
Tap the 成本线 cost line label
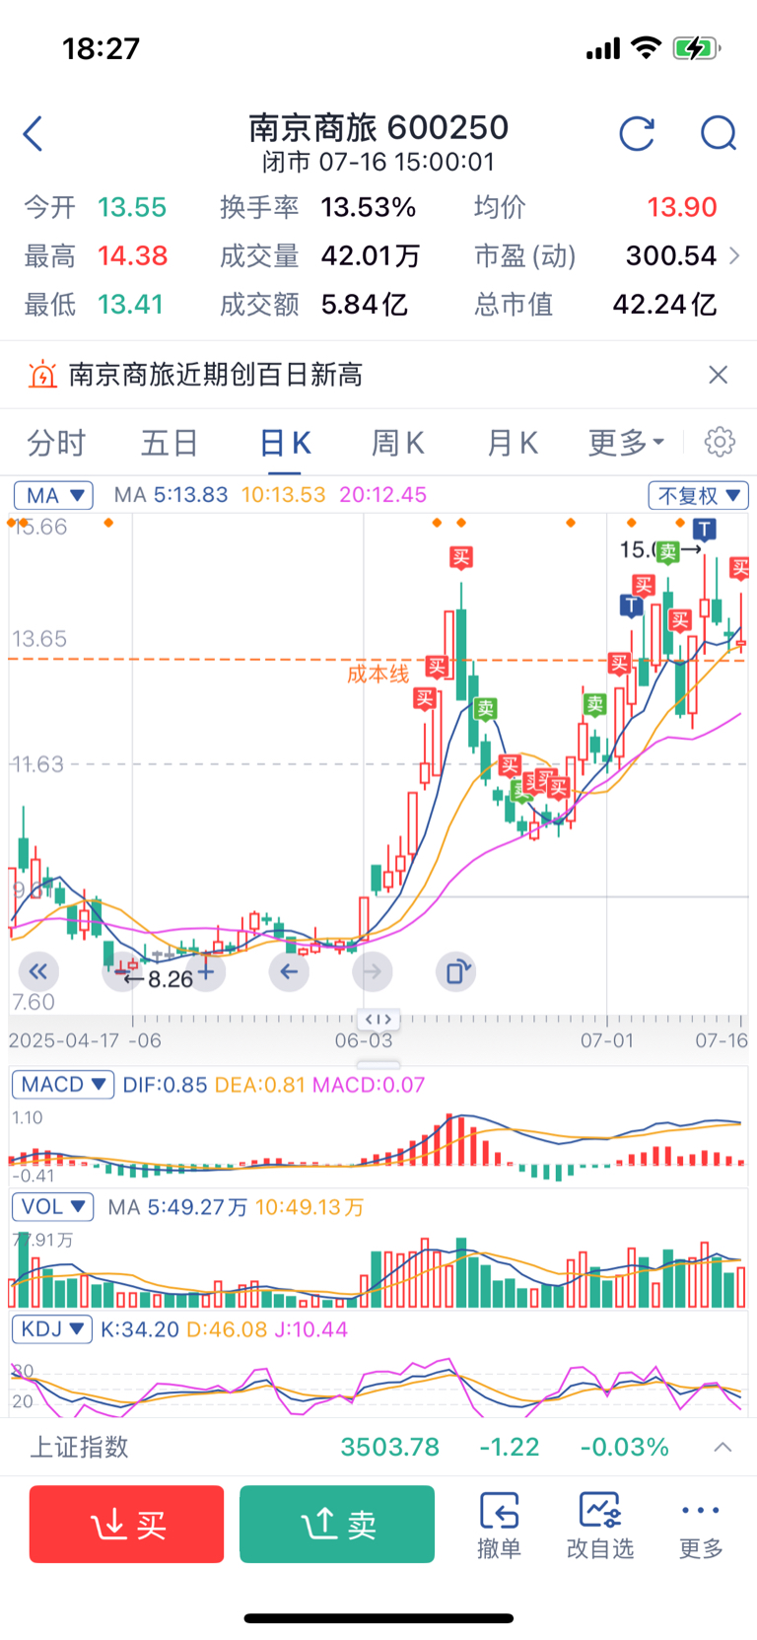[x=378, y=675]
